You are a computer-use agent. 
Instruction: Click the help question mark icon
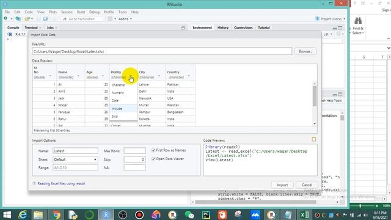pyautogui.click(x=34, y=183)
